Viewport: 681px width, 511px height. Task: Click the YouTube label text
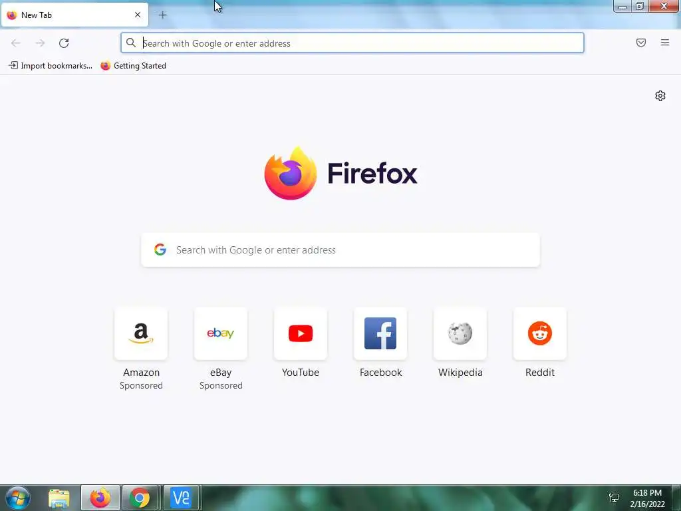pyautogui.click(x=301, y=373)
